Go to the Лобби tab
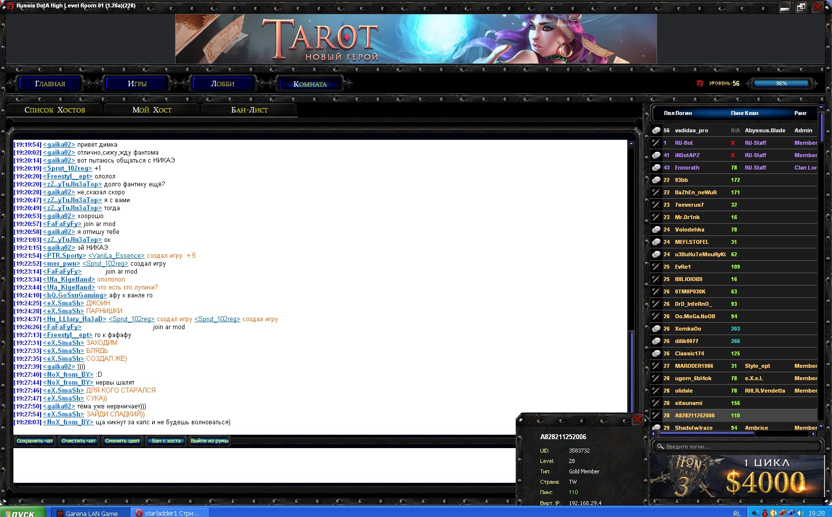Screen dimensions: 832x517 [223, 84]
